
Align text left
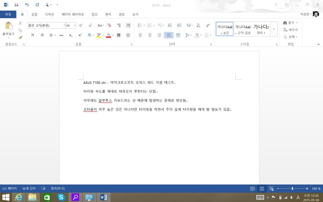pyautogui.click(x=140, y=35)
